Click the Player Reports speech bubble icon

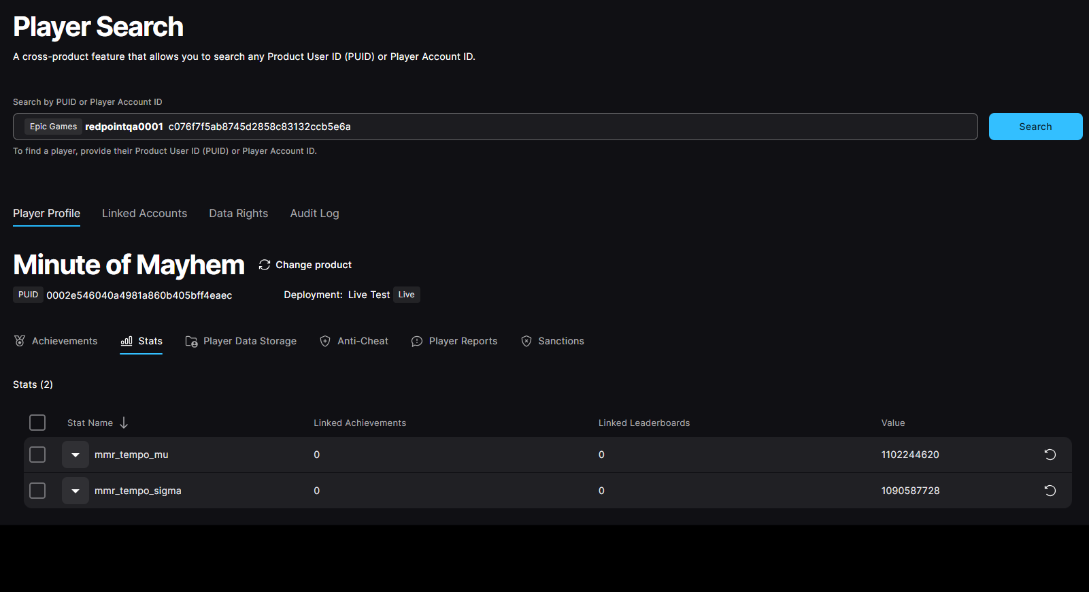[x=417, y=341]
